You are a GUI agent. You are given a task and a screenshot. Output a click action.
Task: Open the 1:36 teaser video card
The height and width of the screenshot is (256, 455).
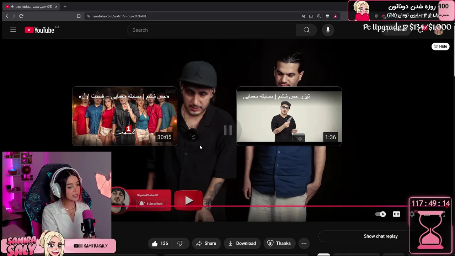pyautogui.click(x=289, y=116)
